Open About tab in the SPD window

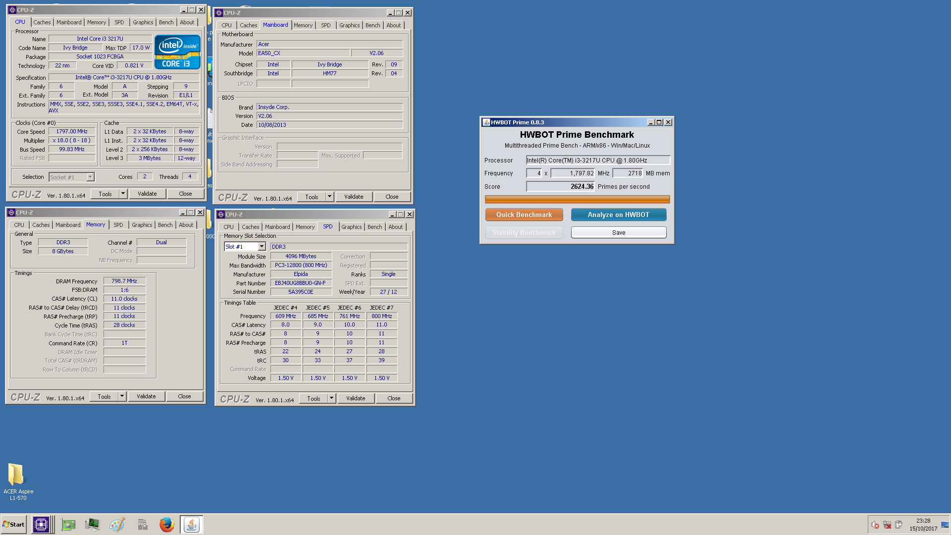[396, 227]
